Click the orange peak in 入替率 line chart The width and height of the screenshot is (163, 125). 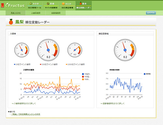tap(60, 77)
